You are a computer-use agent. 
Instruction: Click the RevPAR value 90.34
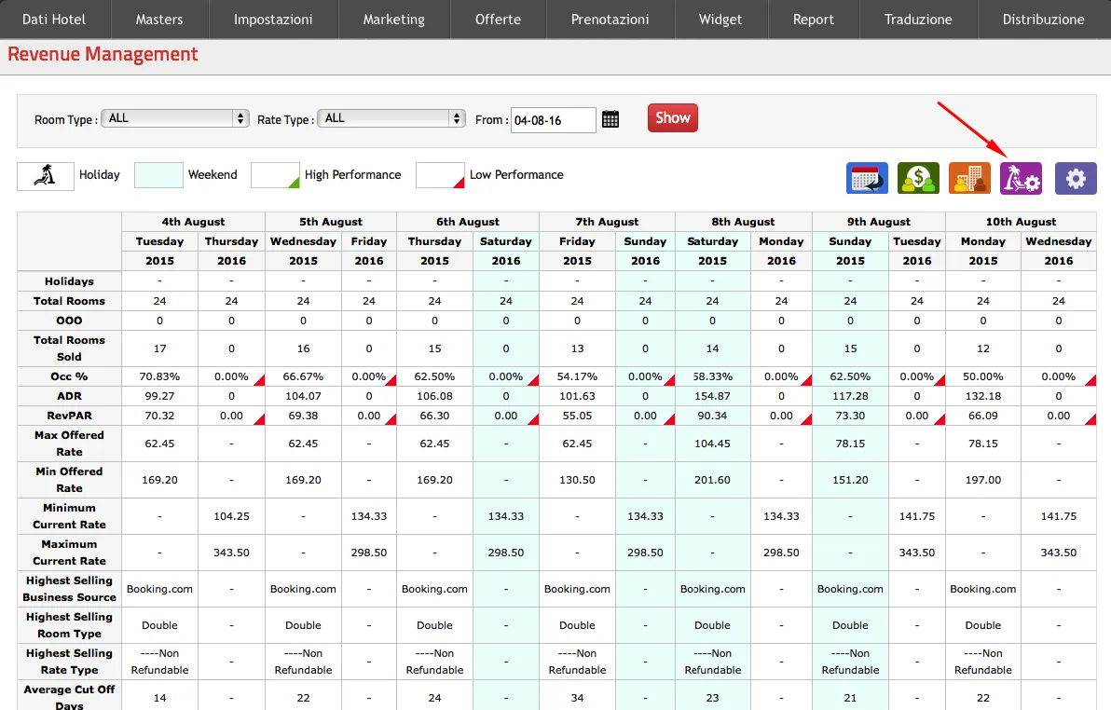(713, 416)
